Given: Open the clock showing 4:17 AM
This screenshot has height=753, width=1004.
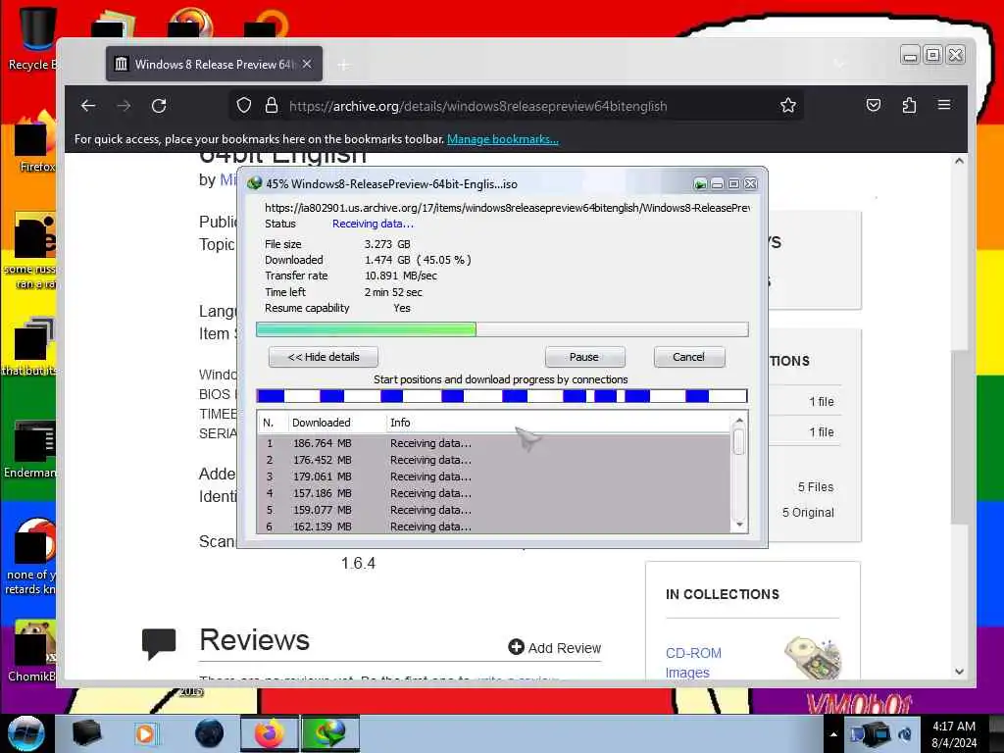Looking at the screenshot, I should (954, 734).
